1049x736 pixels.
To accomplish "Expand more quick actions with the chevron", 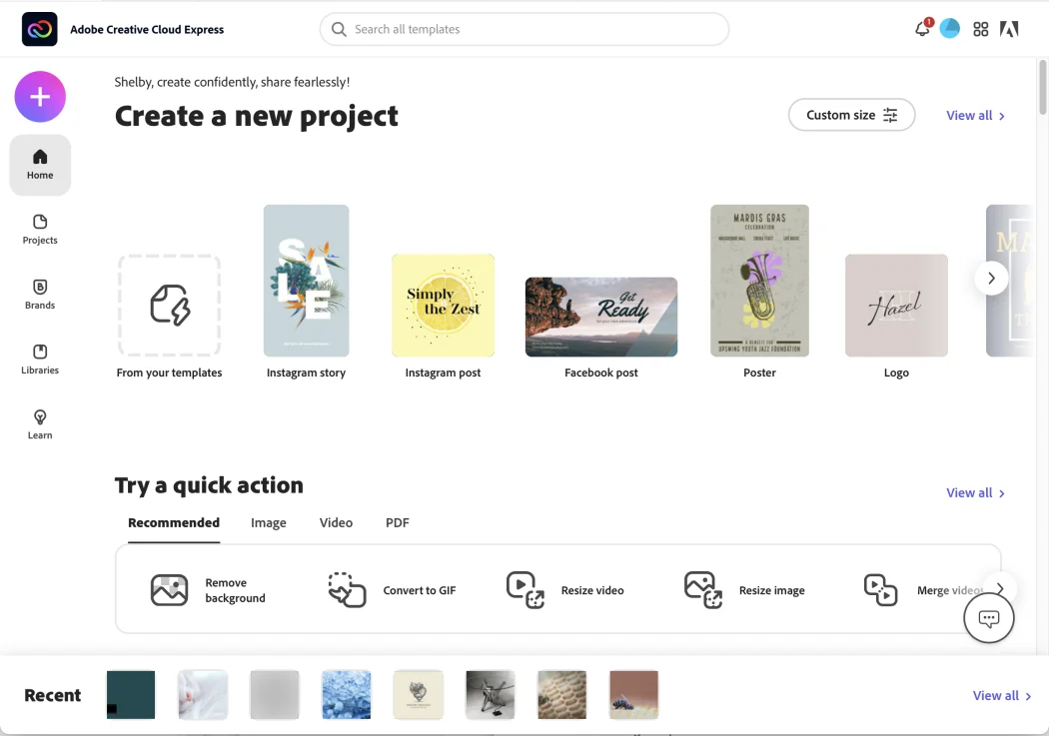I will coord(998,589).
